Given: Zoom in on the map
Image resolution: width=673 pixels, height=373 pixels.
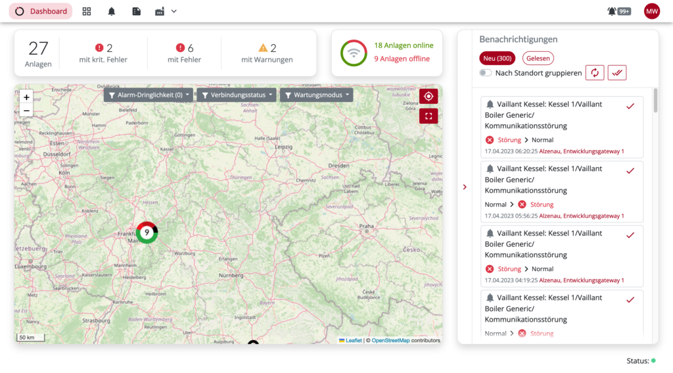Looking at the screenshot, I should coord(26,97).
